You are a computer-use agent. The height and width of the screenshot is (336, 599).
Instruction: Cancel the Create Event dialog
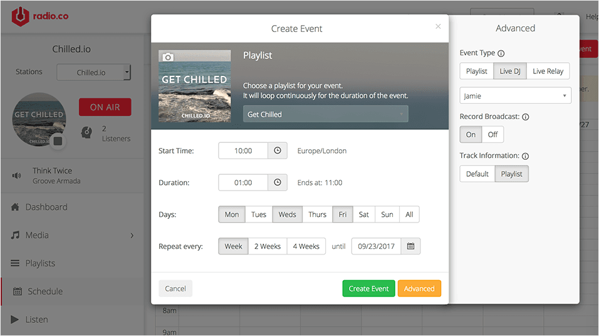(175, 288)
